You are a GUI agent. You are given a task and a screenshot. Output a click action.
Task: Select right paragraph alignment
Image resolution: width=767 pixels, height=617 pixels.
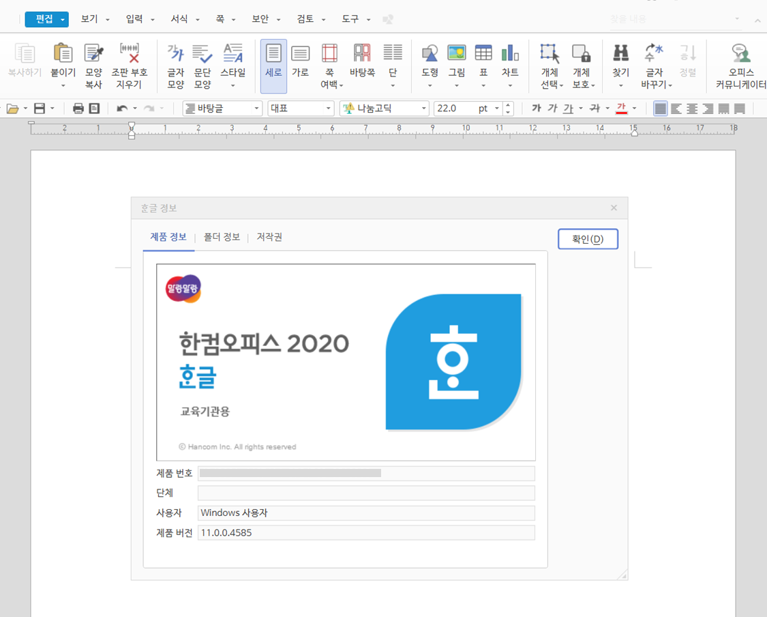708,109
